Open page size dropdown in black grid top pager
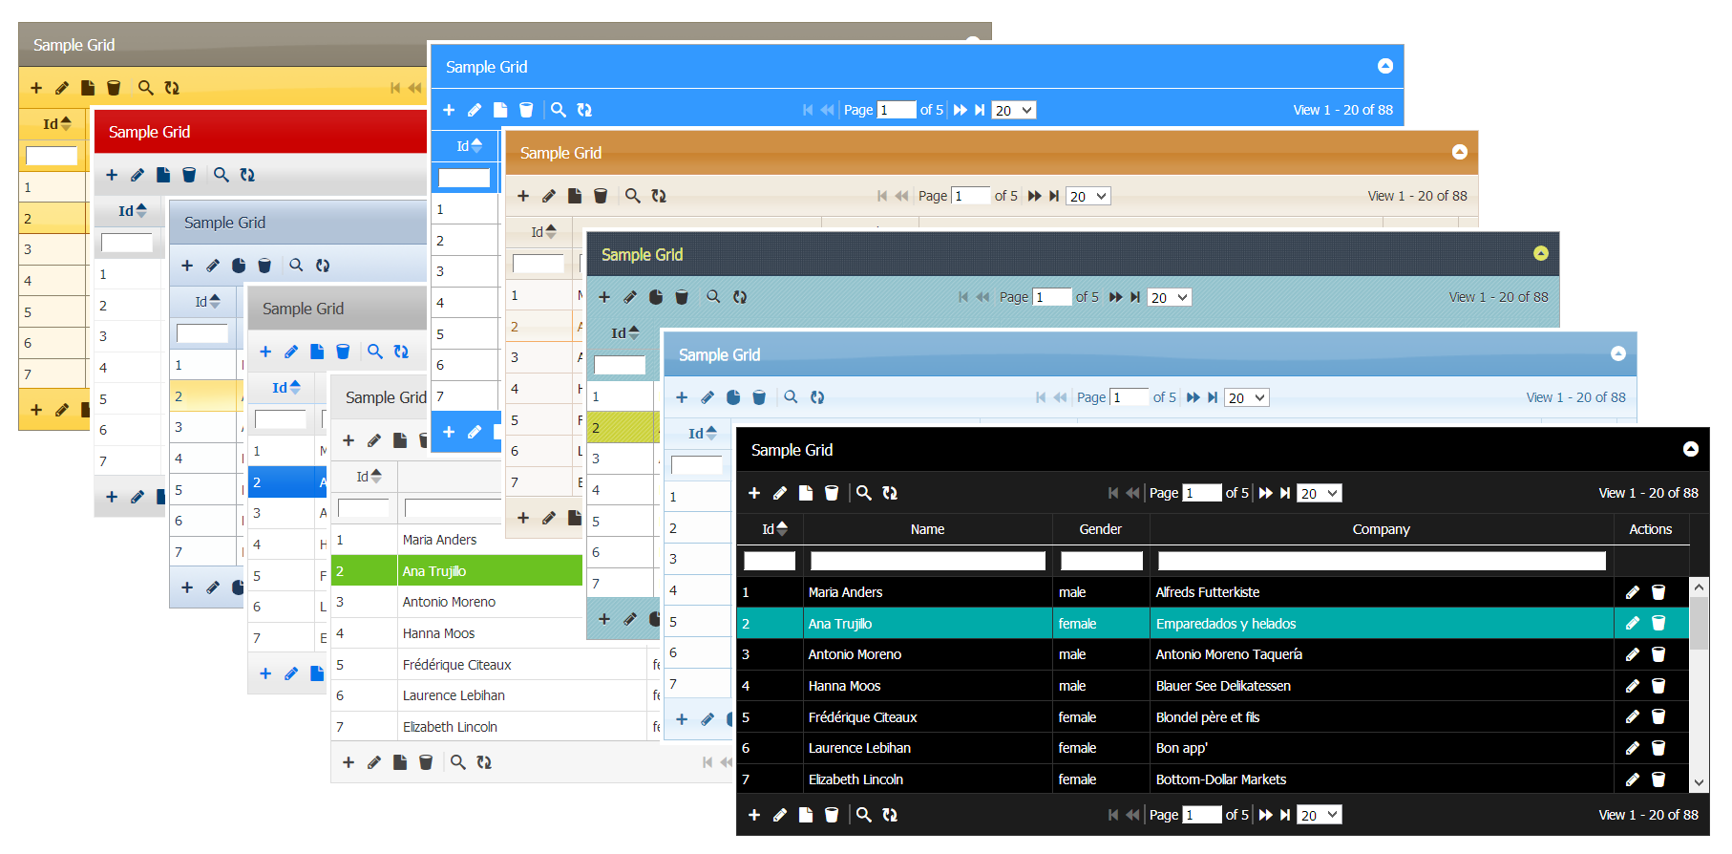1732x854 pixels. click(x=1319, y=493)
